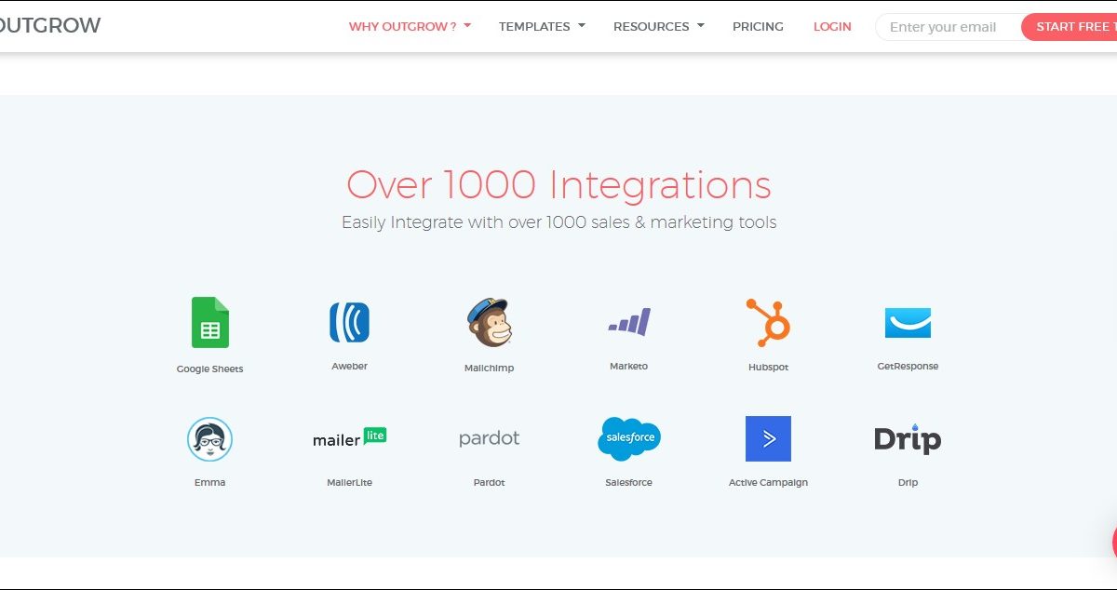Click the Active Campaign blue icon

[x=768, y=438]
